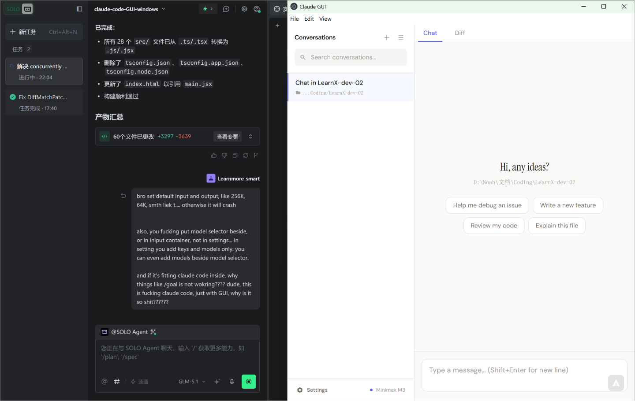This screenshot has width=635, height=401.
Task: Copy the SOLO response
Action: (235, 155)
